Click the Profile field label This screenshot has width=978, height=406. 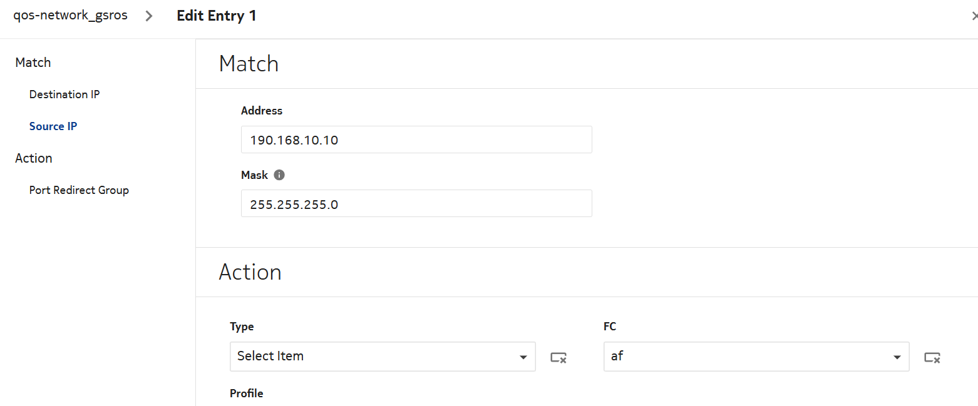(247, 393)
